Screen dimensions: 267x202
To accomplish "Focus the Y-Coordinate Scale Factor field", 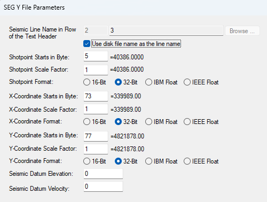I will (96, 149).
